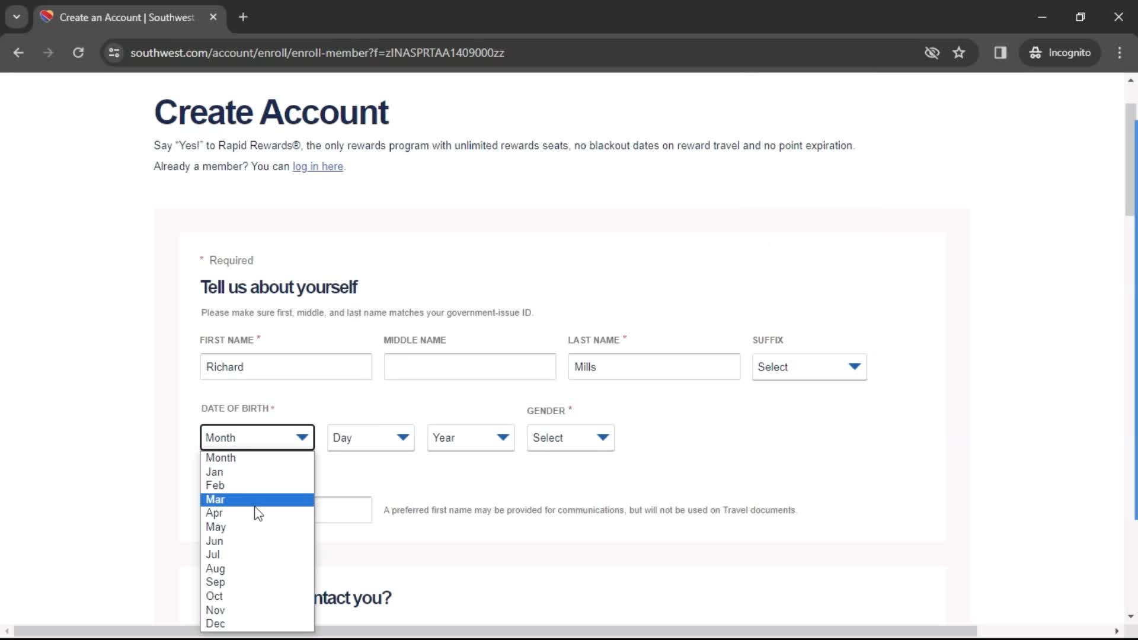1138x640 pixels.
Task: Click the browser forward navigation arrow
Action: [49, 52]
